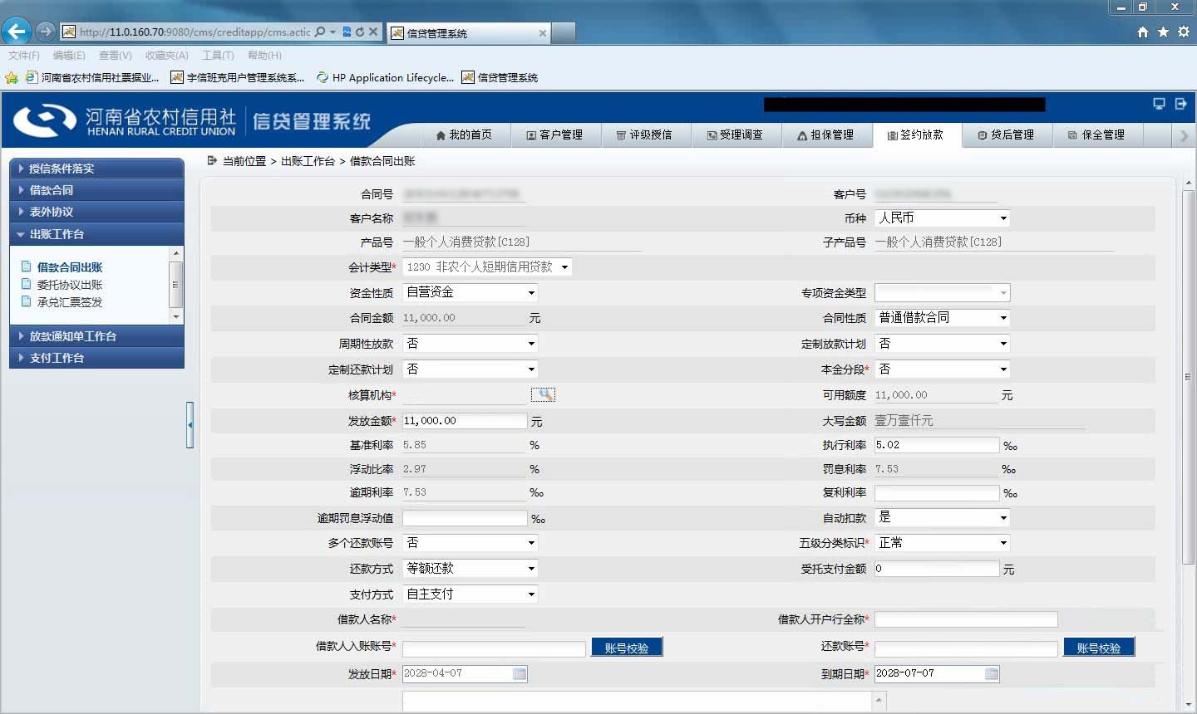
Task: Open the 周期性放款 dropdown
Action: pyautogui.click(x=470, y=343)
